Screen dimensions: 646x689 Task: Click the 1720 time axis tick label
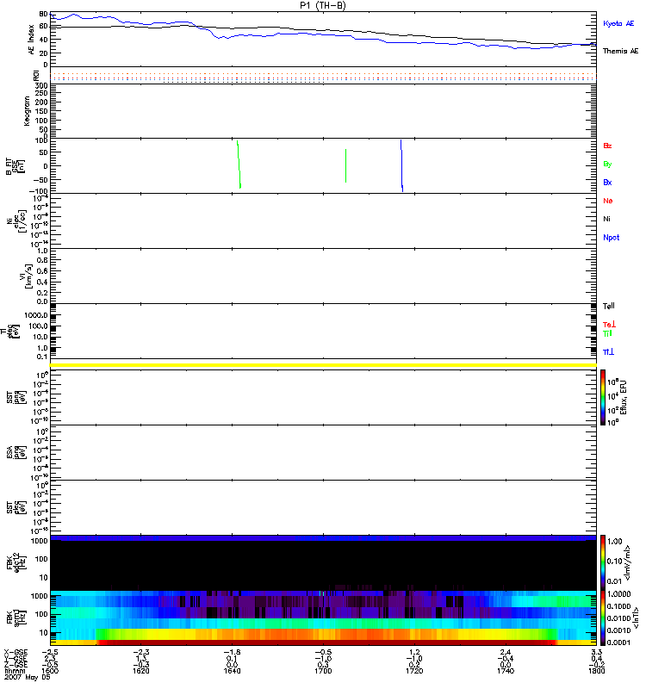tap(414, 671)
